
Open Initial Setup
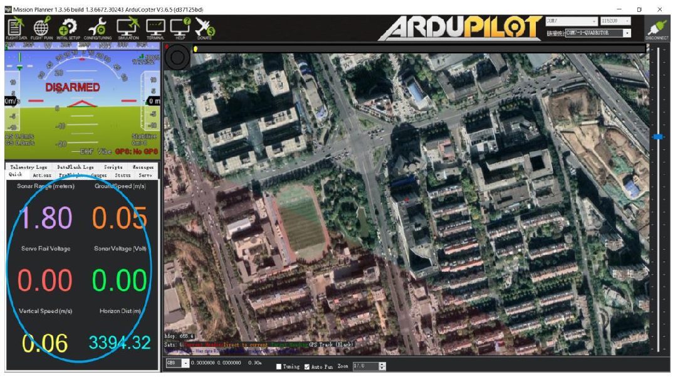click(68, 28)
